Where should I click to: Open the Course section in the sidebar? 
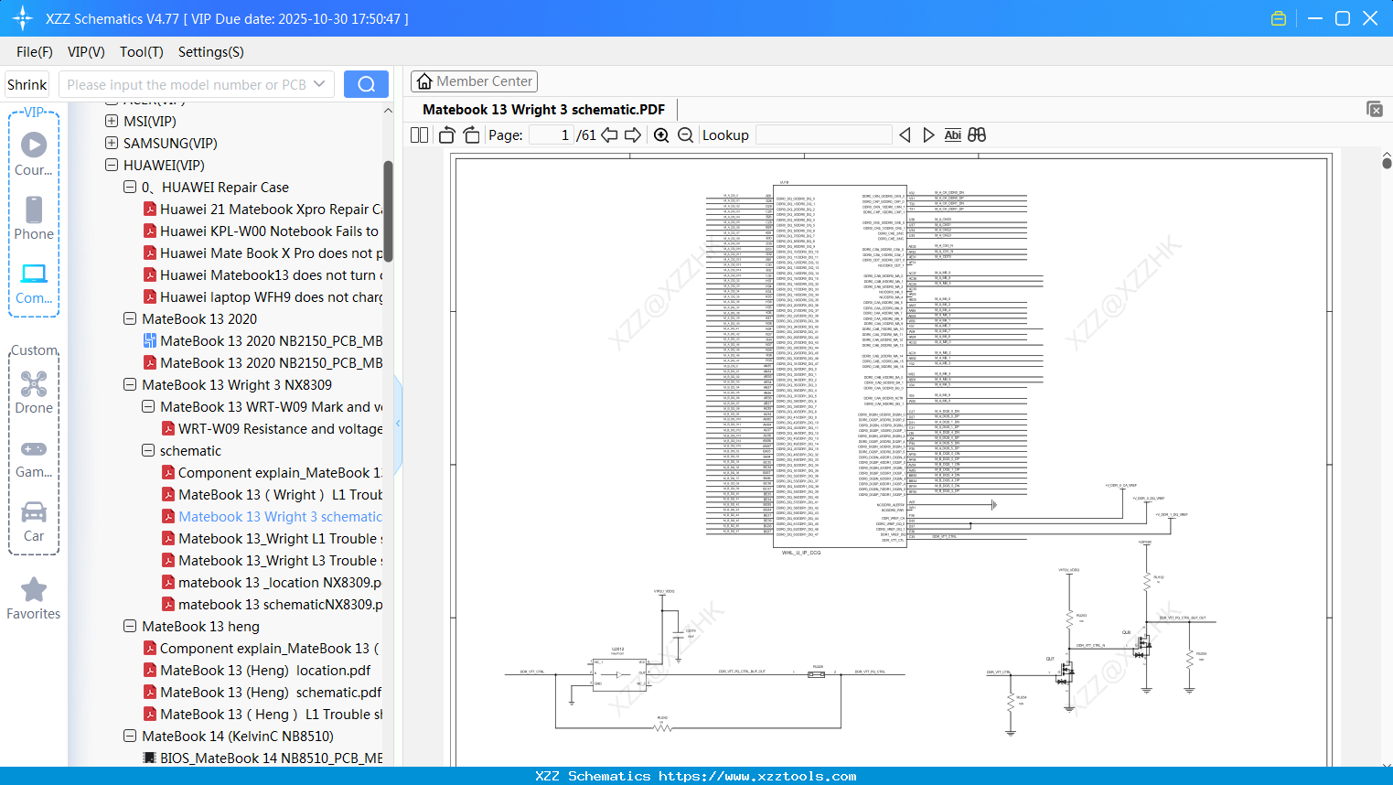tap(34, 154)
